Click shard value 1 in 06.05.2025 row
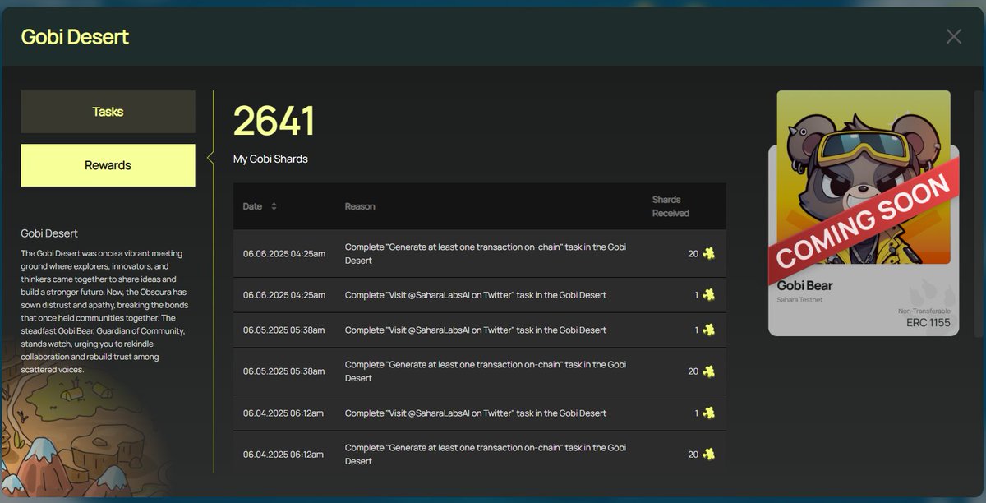The width and height of the screenshot is (986, 503). (697, 330)
